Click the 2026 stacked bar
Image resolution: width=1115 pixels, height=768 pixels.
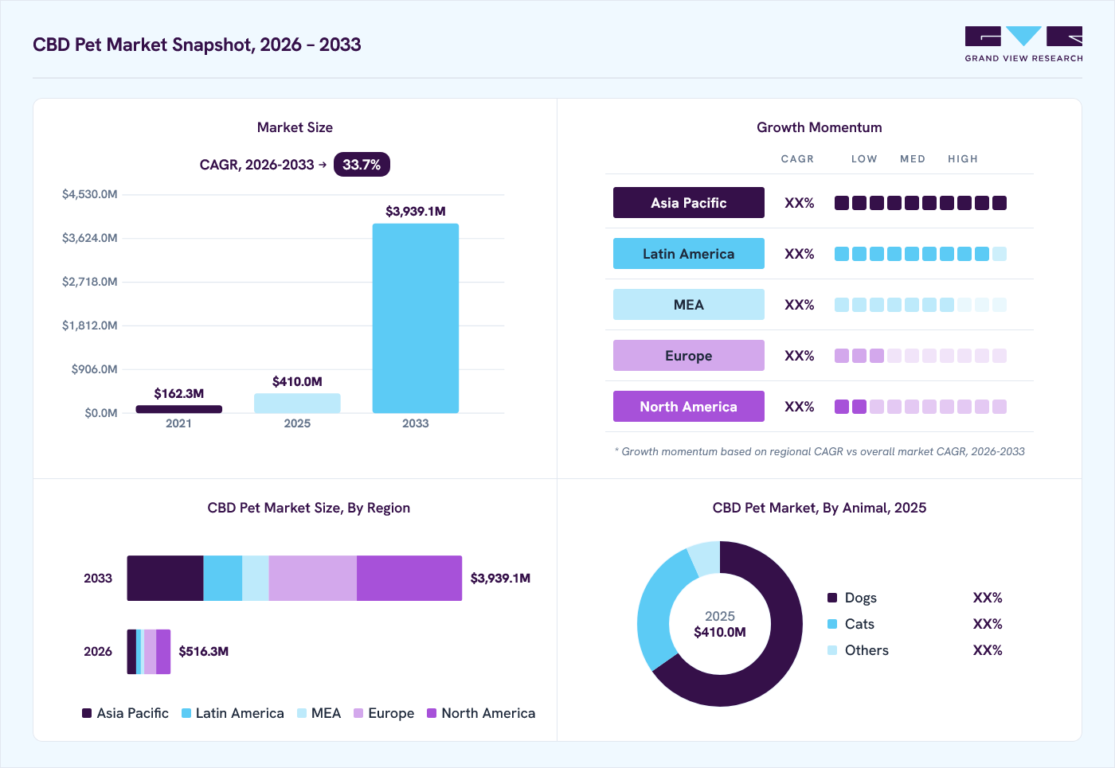tap(149, 652)
